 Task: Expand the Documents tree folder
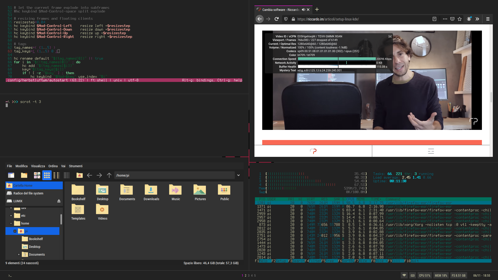19,254
